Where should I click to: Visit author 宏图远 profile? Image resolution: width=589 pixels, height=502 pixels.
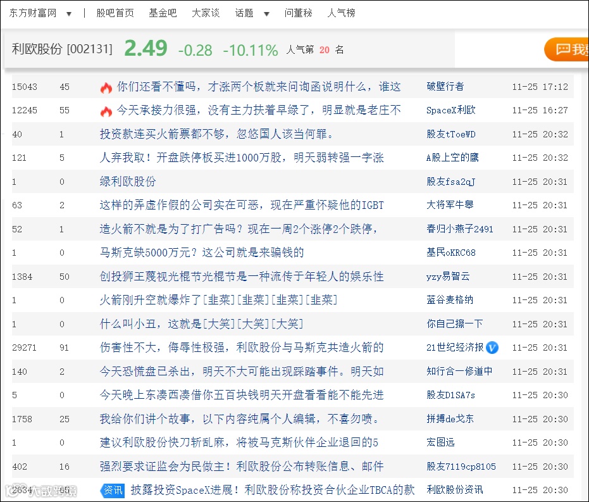(x=440, y=442)
